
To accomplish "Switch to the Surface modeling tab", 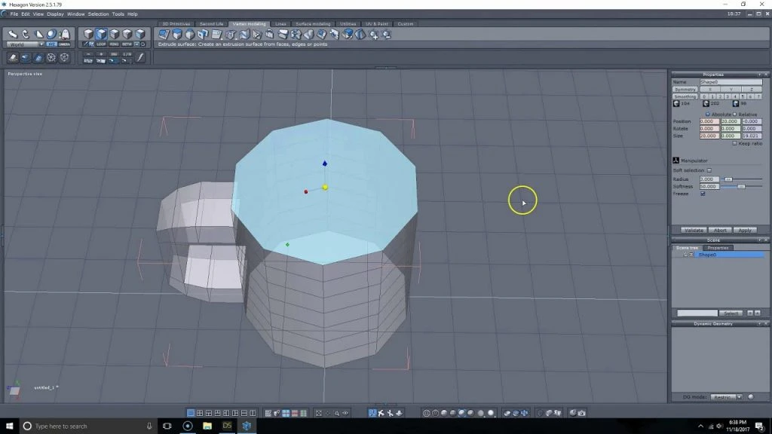I will 312,23.
